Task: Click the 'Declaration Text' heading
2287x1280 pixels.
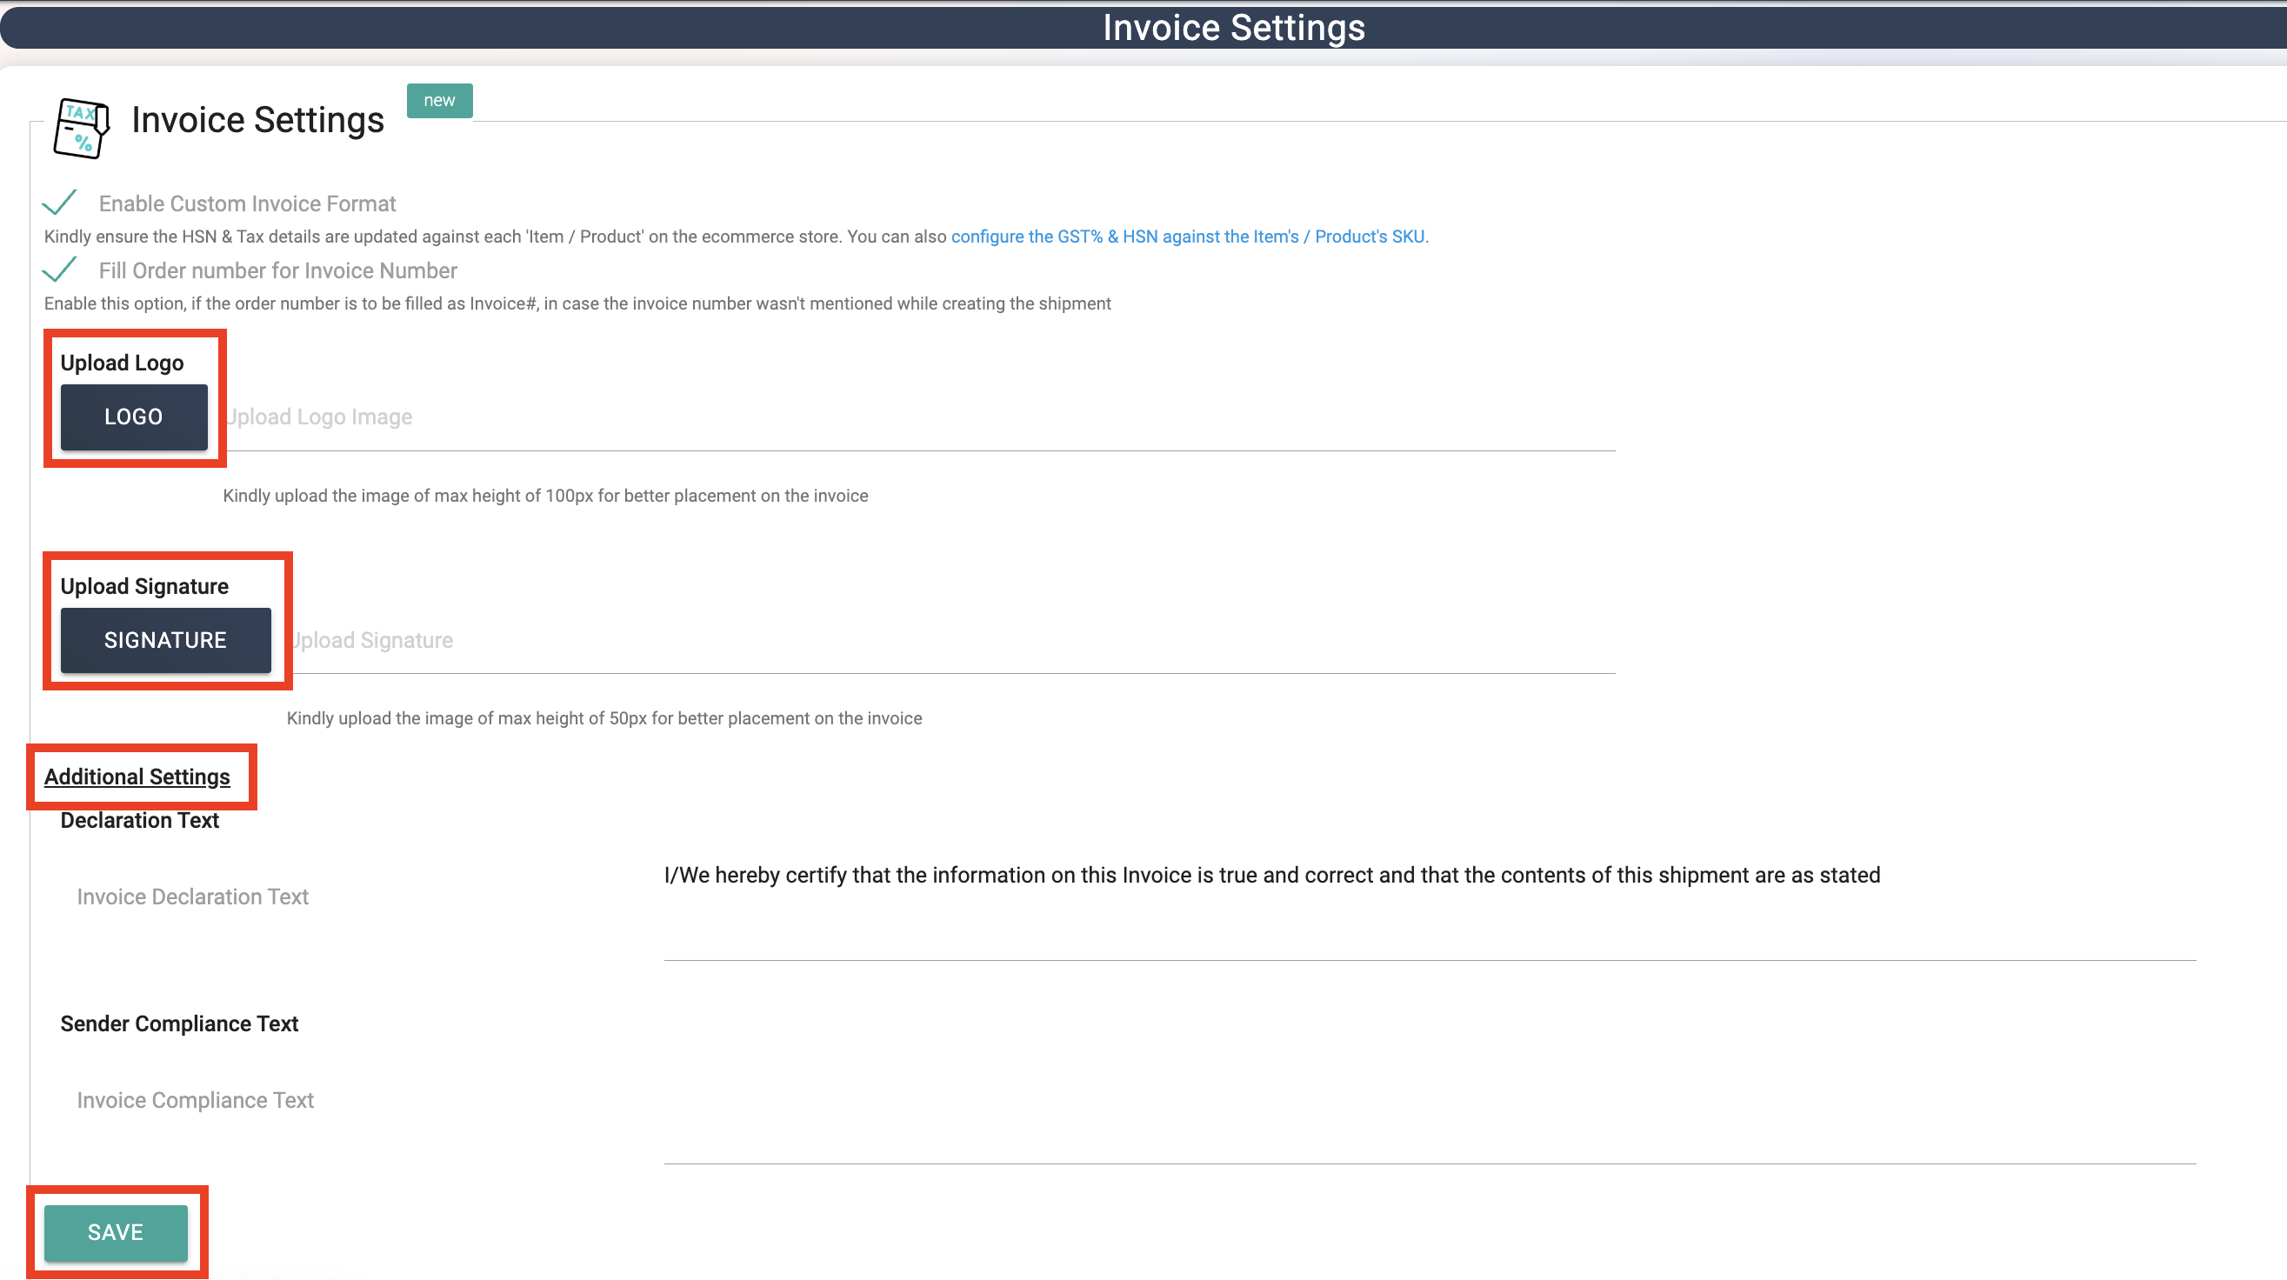Action: (139, 820)
